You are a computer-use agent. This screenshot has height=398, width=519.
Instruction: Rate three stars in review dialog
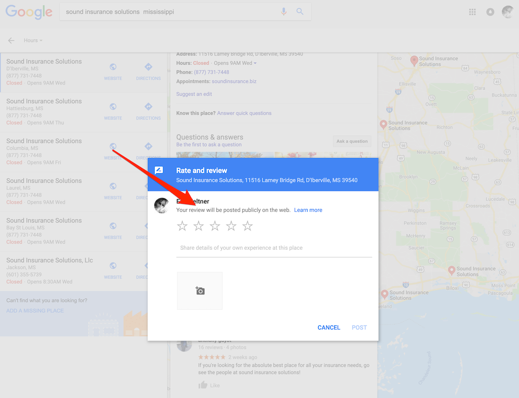(x=215, y=226)
